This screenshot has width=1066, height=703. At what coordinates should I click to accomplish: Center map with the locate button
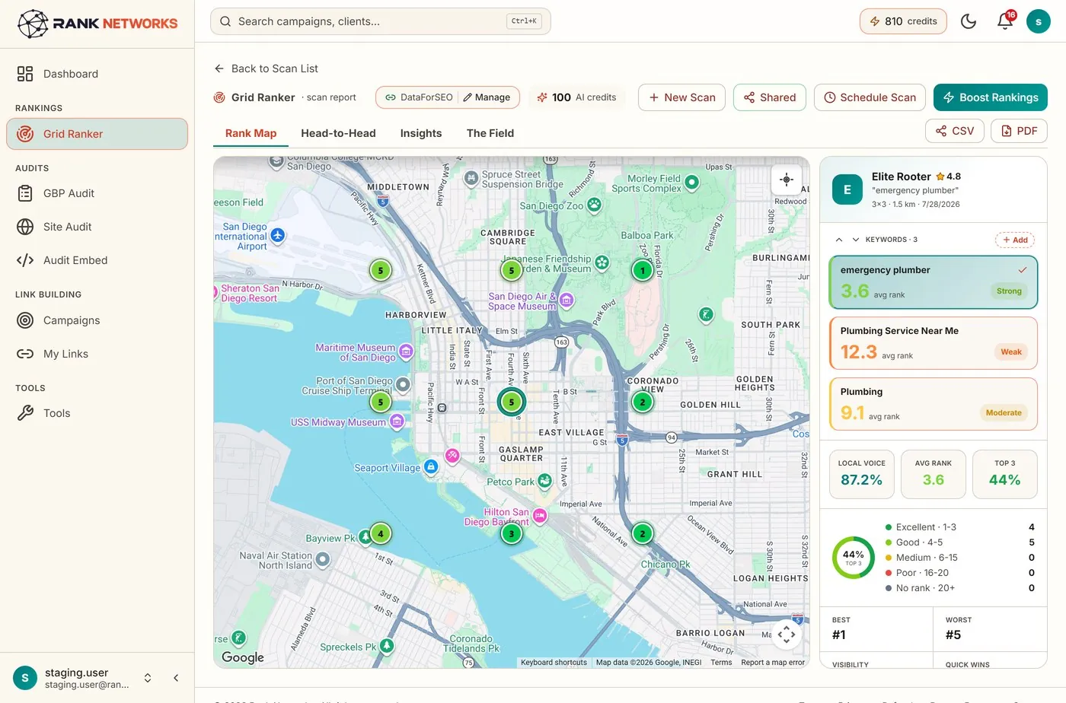[x=787, y=180]
